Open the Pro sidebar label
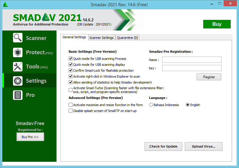The height and width of the screenshot is (168, 239). [x=30, y=95]
